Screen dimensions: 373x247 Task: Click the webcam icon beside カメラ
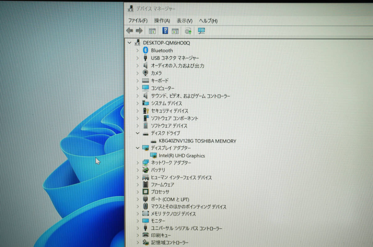(145, 73)
